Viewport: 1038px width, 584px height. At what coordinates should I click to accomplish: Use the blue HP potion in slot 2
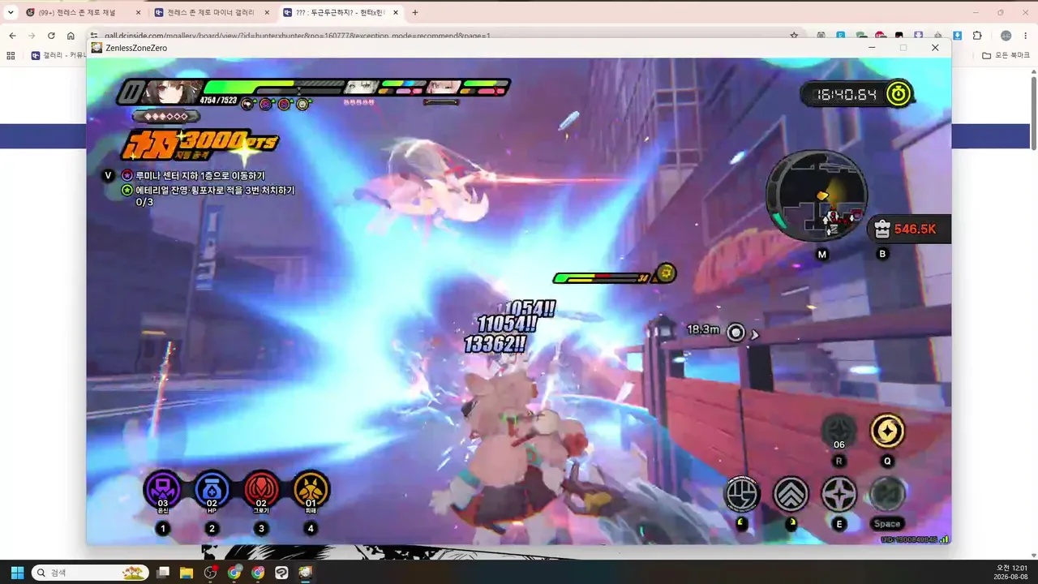click(x=212, y=490)
